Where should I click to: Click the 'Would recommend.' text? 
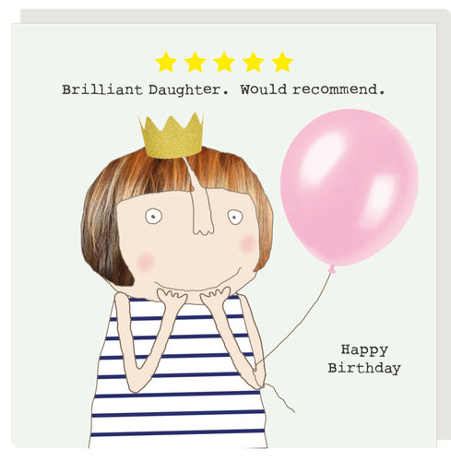click(313, 89)
